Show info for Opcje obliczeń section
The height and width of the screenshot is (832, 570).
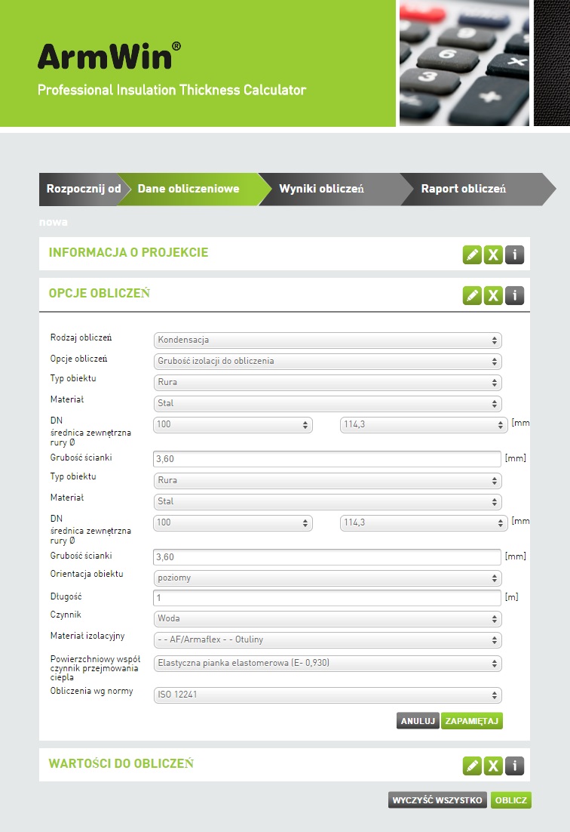tap(514, 295)
